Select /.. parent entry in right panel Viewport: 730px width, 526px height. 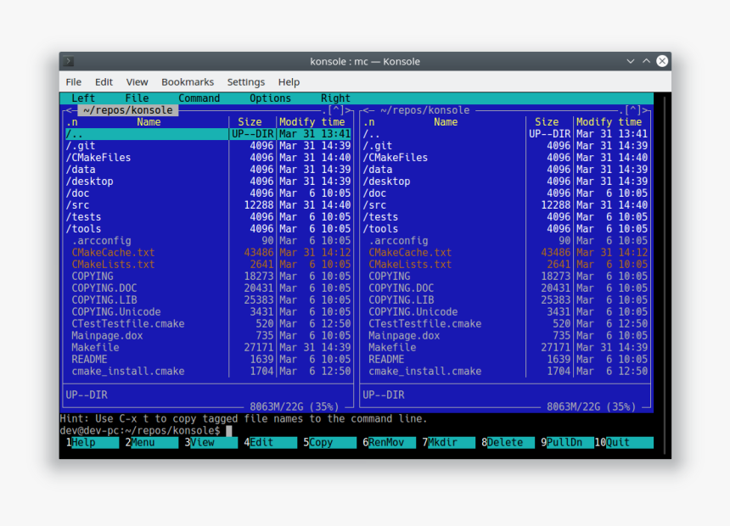point(505,134)
